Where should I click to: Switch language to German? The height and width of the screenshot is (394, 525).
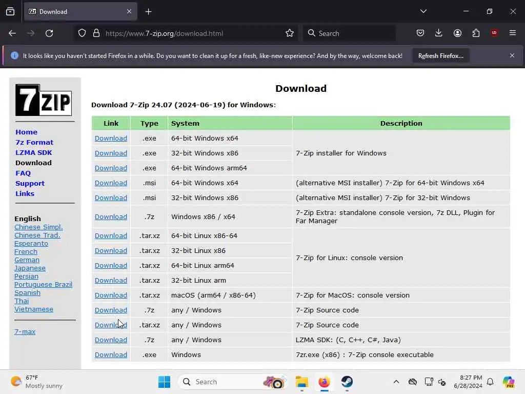(27, 260)
